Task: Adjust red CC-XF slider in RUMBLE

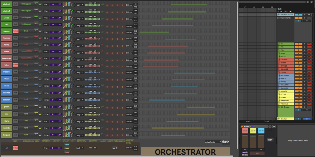Action: point(245,141)
